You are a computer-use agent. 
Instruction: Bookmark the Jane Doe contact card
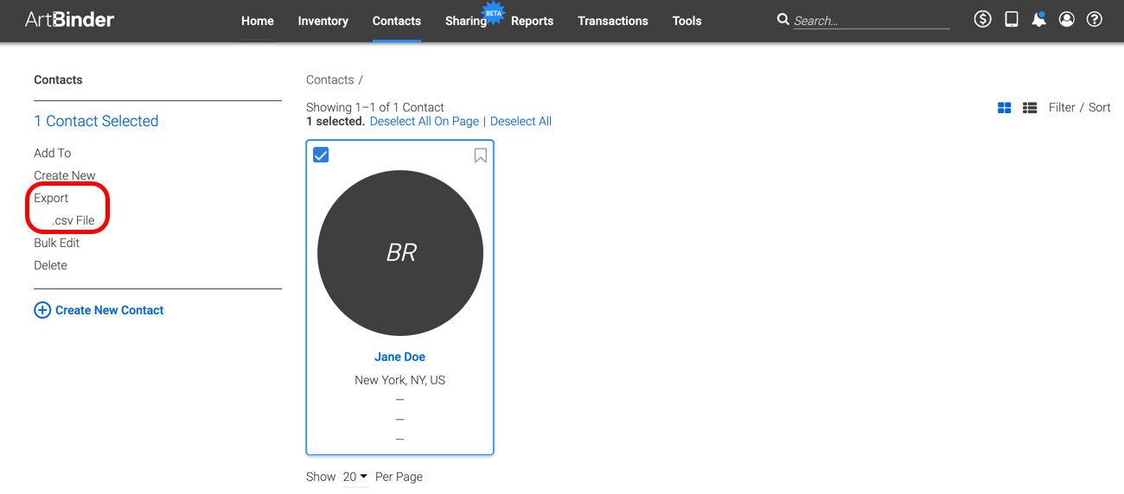(x=481, y=155)
